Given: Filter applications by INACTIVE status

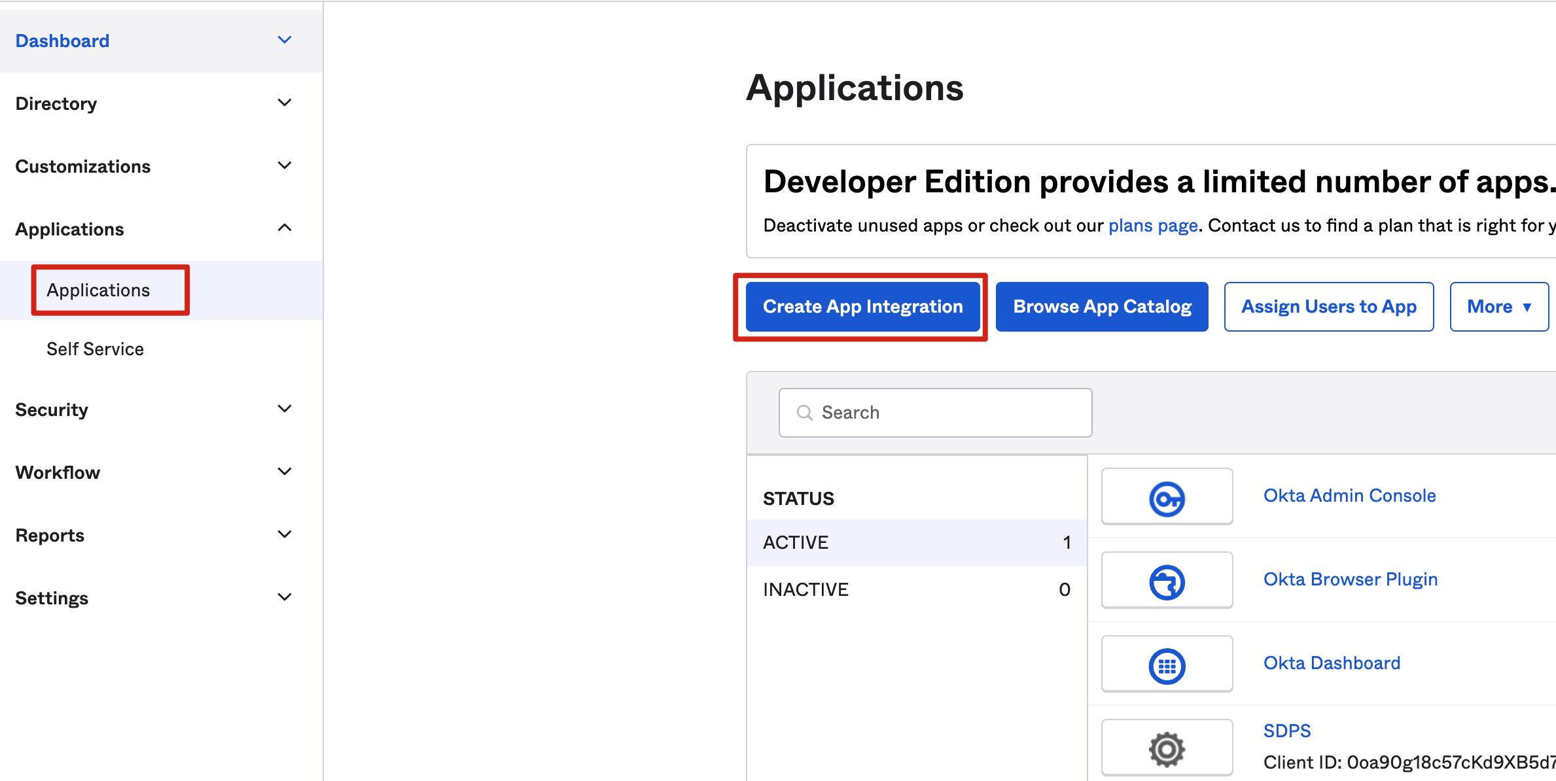Looking at the screenshot, I should (805, 589).
